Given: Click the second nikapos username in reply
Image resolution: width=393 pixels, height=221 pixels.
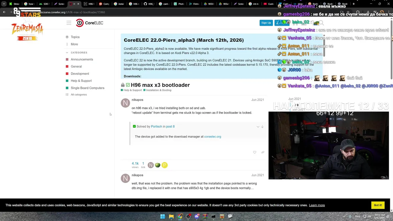Looking at the screenshot, I should pos(137,175).
